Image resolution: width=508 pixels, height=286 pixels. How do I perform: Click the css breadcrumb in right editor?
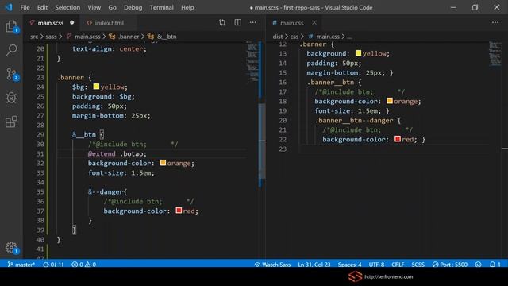[294, 37]
